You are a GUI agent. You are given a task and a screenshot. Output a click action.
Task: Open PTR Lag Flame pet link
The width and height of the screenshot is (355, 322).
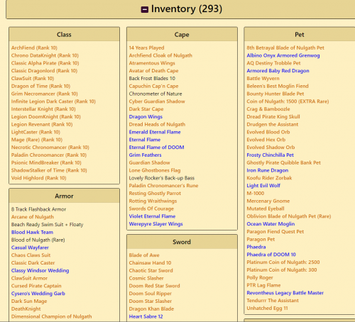coord(263,285)
